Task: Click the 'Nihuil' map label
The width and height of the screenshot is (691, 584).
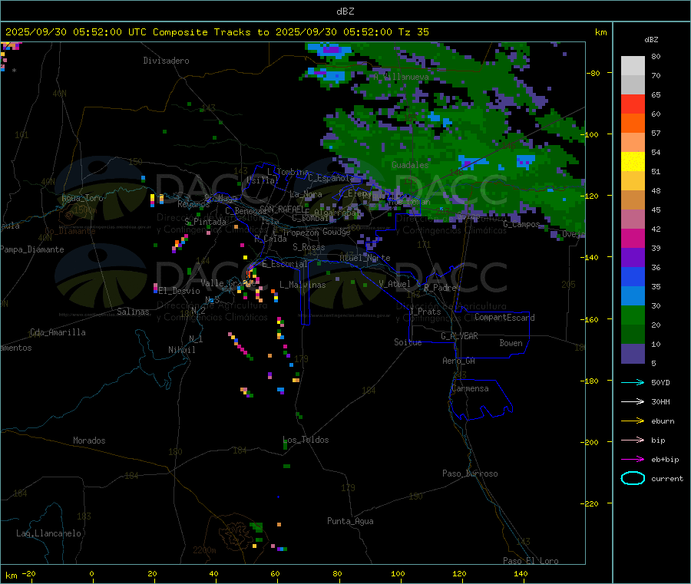Action: [181, 350]
